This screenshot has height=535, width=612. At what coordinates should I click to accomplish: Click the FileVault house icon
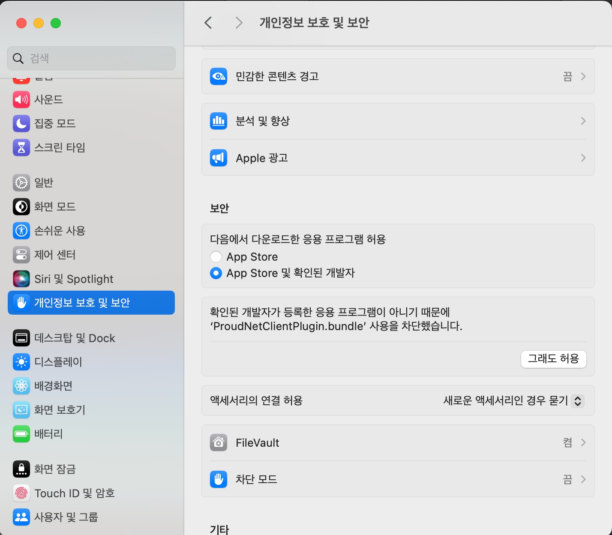(x=219, y=442)
